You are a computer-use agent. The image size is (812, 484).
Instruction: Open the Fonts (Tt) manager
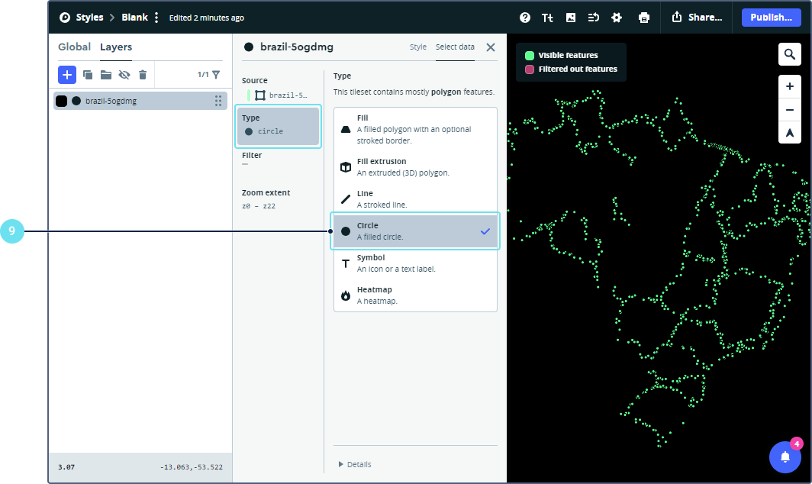(x=547, y=18)
